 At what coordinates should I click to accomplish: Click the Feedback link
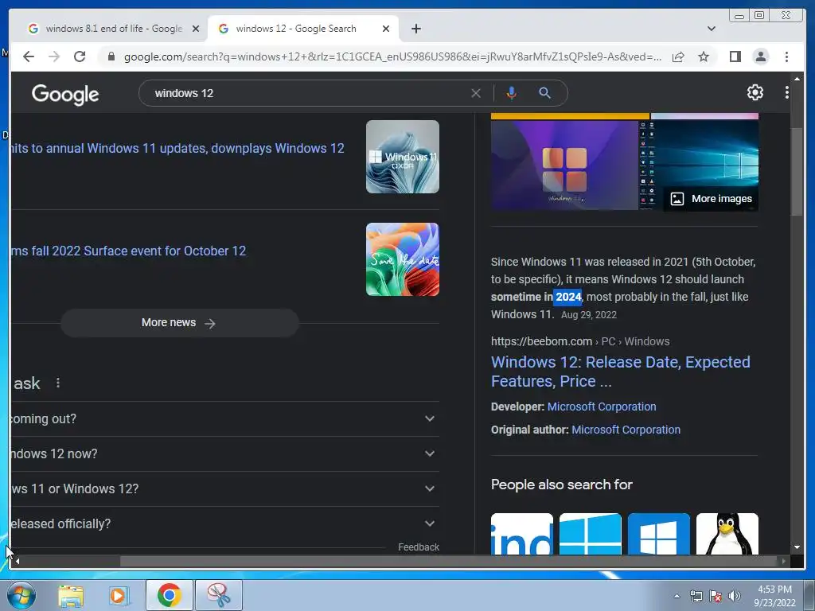pos(419,547)
